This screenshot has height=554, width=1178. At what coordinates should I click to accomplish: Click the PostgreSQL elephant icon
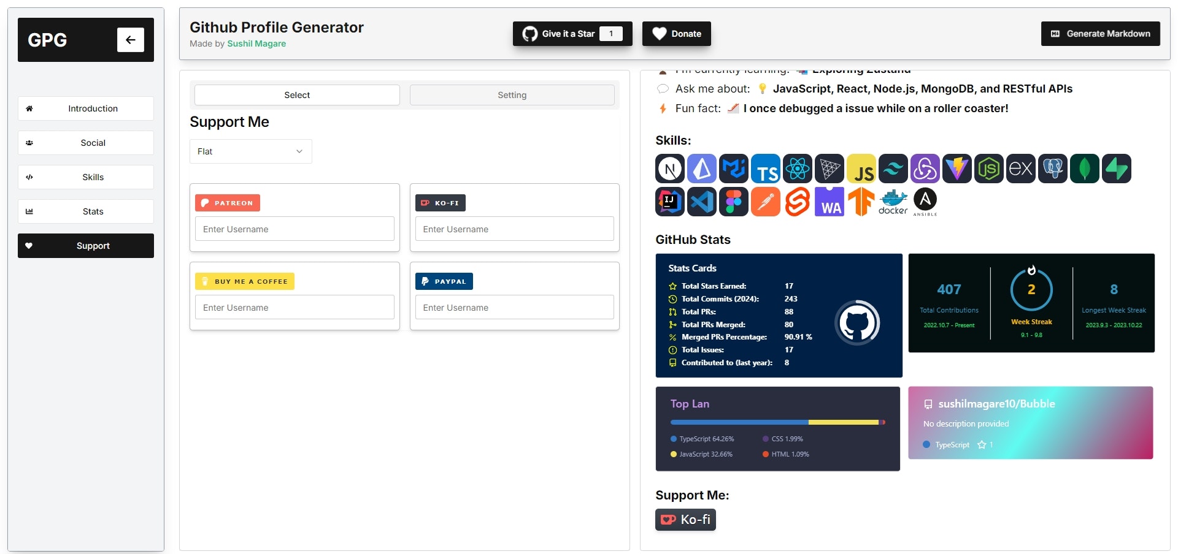[x=1053, y=169]
